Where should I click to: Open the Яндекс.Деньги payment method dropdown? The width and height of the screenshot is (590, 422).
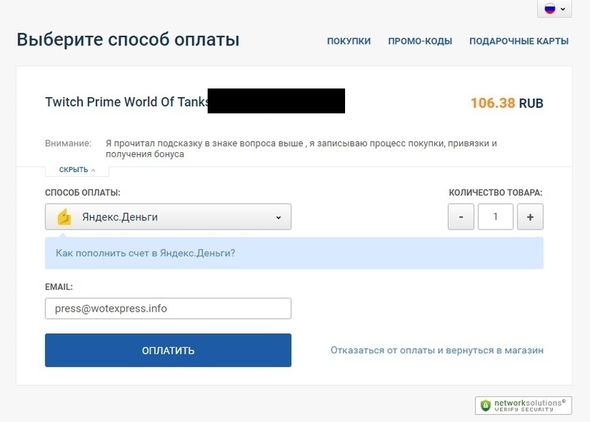[168, 216]
